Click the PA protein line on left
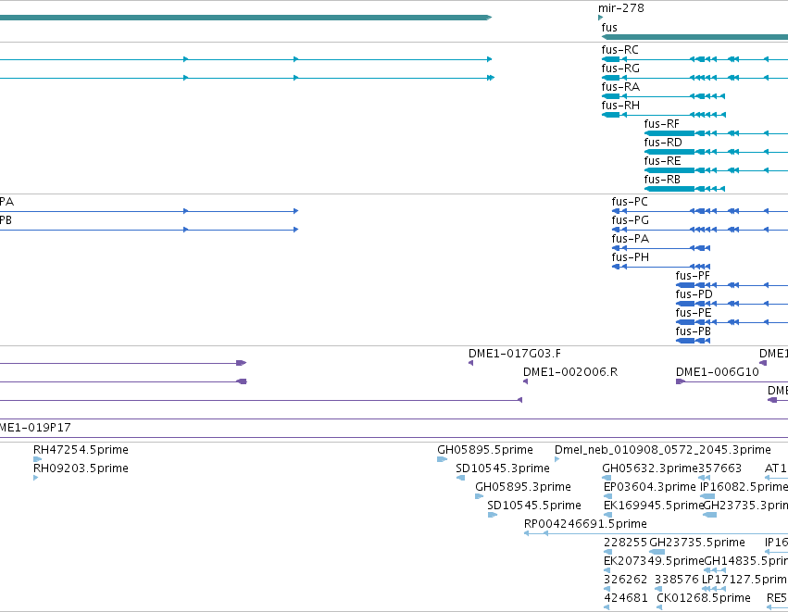 tap(149, 211)
